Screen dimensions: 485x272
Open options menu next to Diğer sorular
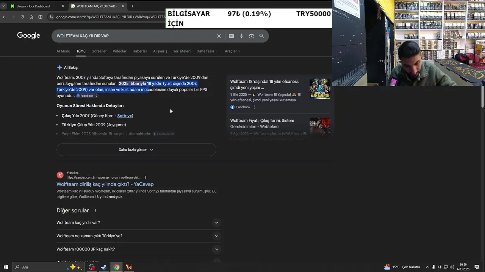tap(95, 211)
